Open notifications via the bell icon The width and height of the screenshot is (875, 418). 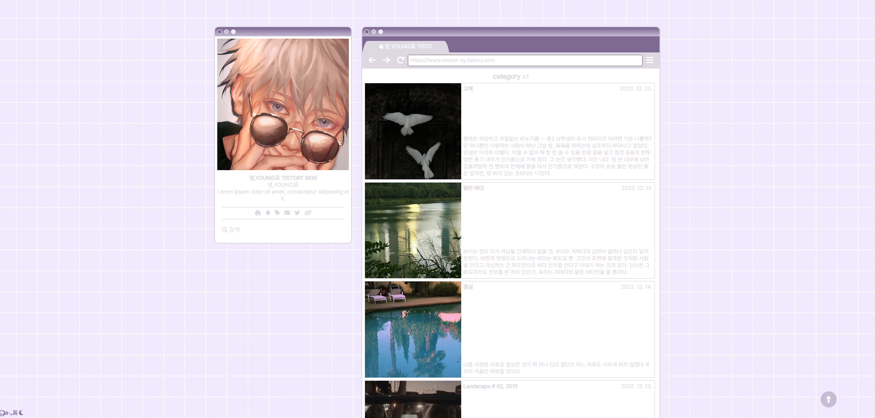(x=268, y=213)
